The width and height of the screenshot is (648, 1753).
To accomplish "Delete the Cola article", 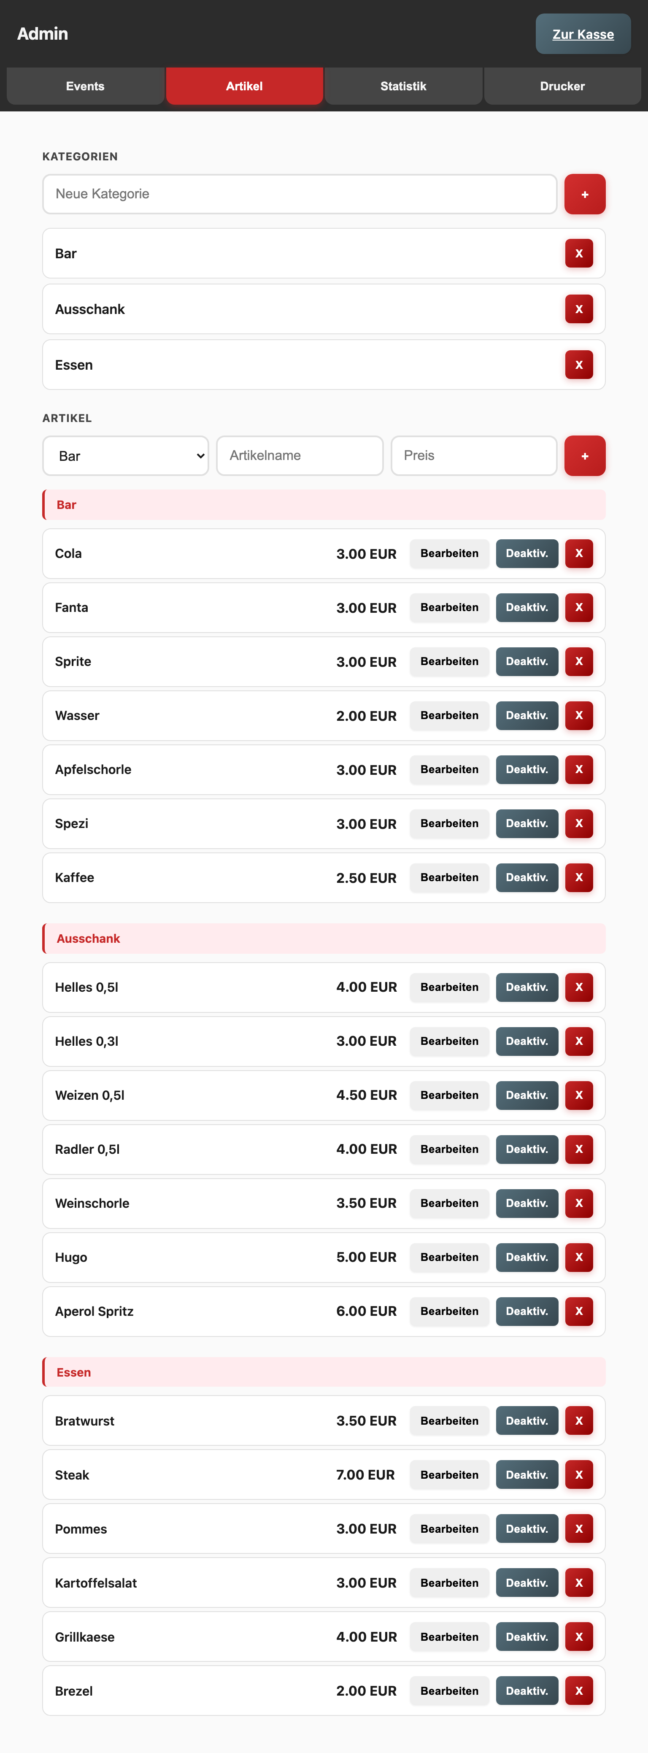I will 579,553.
